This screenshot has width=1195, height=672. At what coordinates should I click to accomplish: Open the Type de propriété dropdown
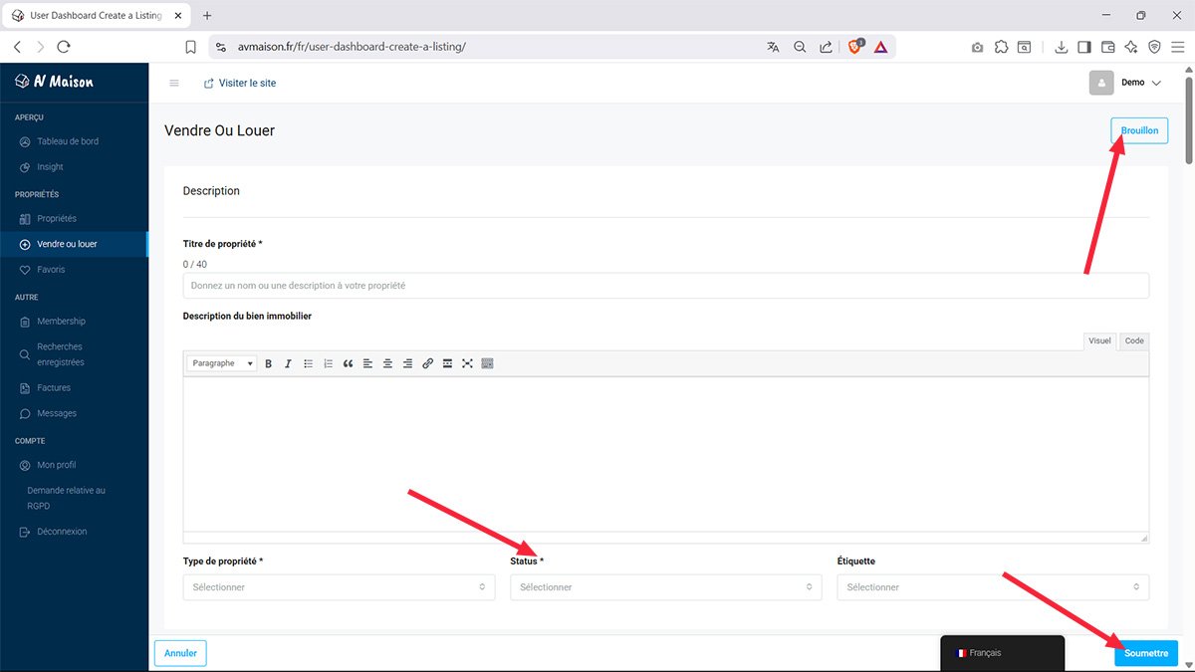pos(339,587)
